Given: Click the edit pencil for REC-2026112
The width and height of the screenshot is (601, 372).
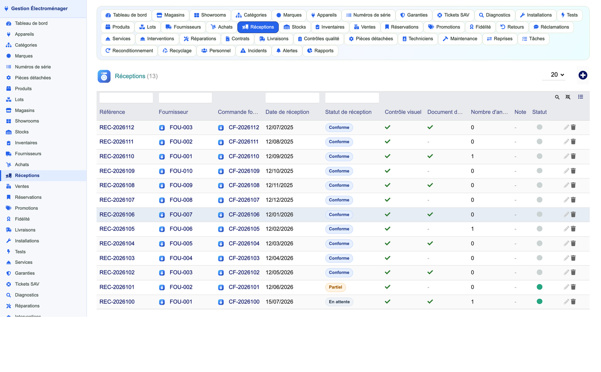Looking at the screenshot, I should coord(566,127).
